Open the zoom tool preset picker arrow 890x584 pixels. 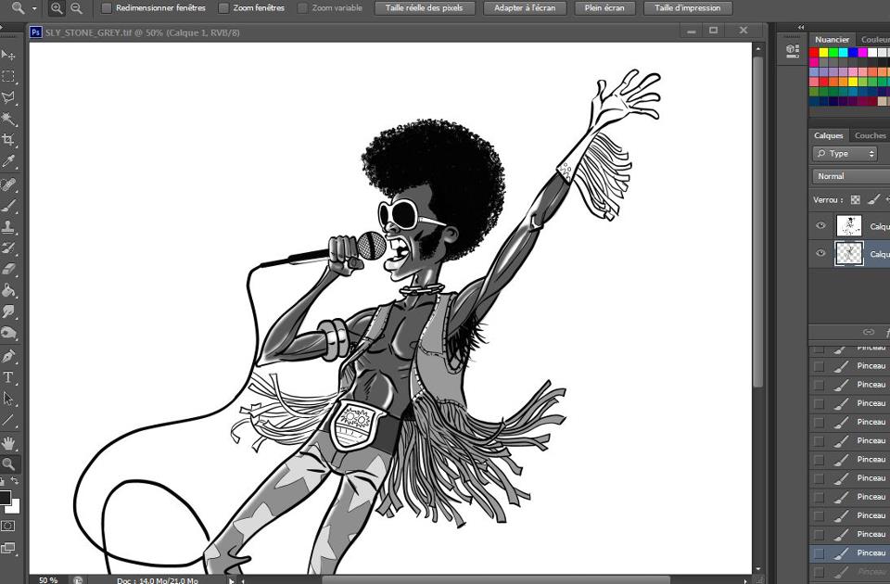pos(35,7)
